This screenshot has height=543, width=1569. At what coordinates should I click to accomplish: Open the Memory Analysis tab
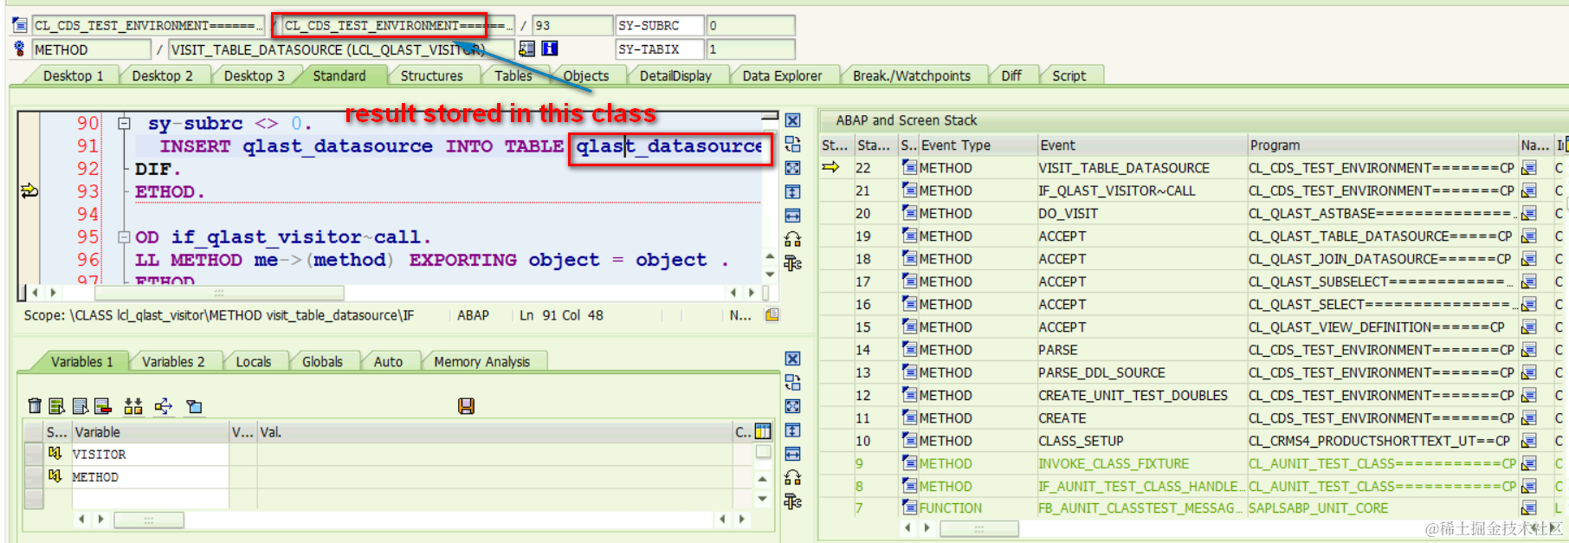(481, 361)
